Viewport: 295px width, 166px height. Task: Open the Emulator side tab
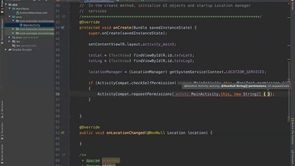(x=293, y=158)
